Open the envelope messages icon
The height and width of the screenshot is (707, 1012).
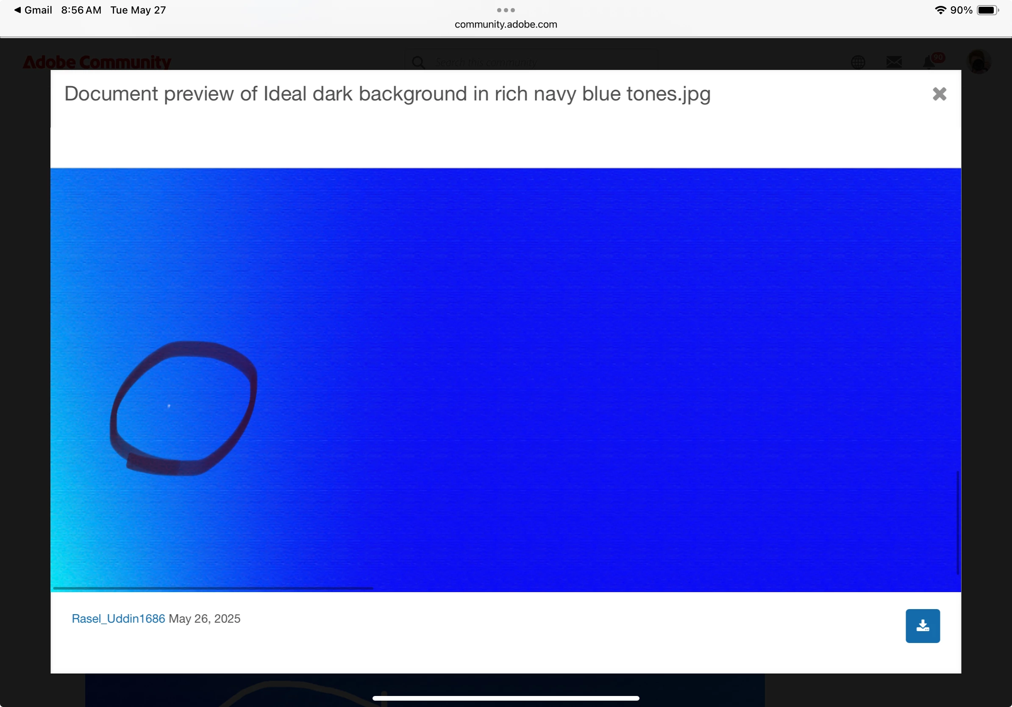coord(893,62)
